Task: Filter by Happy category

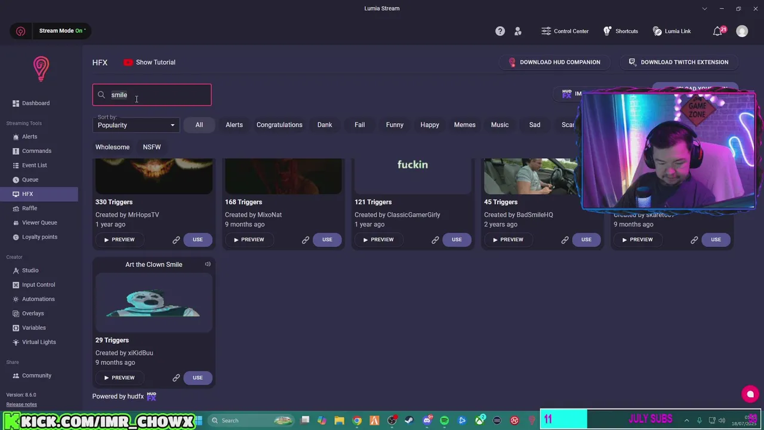Action: coord(430,125)
